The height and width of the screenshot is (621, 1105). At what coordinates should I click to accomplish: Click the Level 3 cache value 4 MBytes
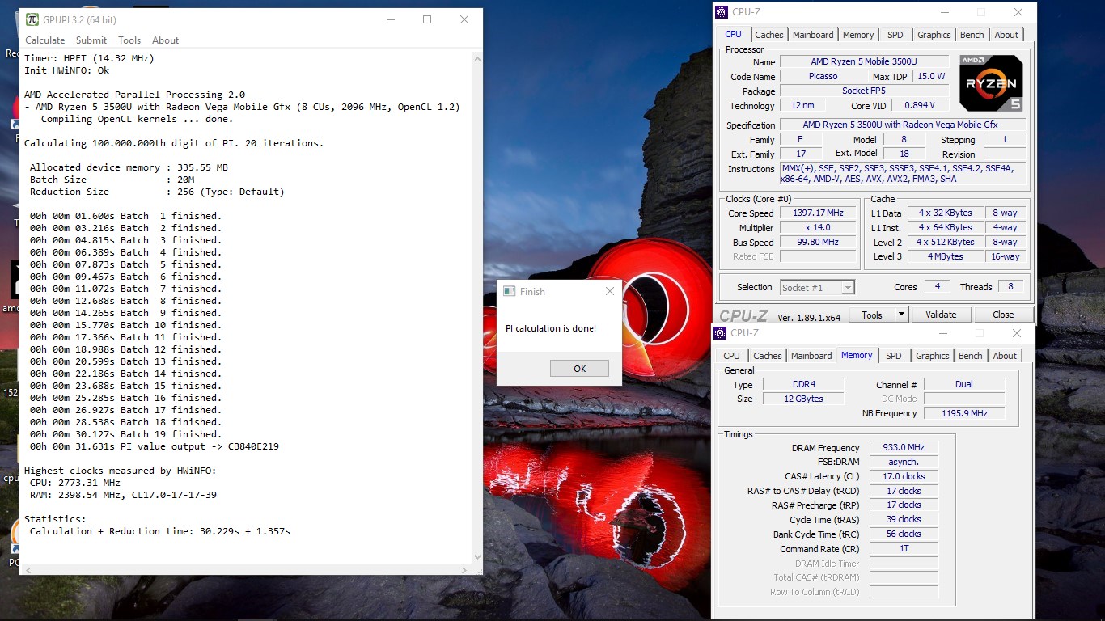click(946, 257)
